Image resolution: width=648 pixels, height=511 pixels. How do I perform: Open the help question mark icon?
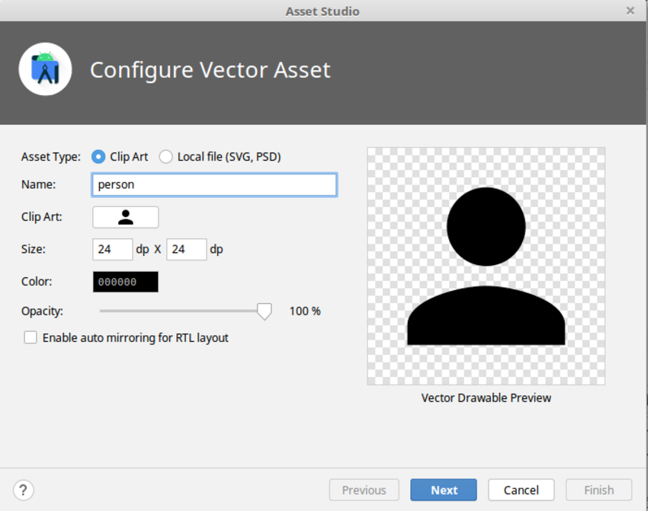[x=23, y=490]
